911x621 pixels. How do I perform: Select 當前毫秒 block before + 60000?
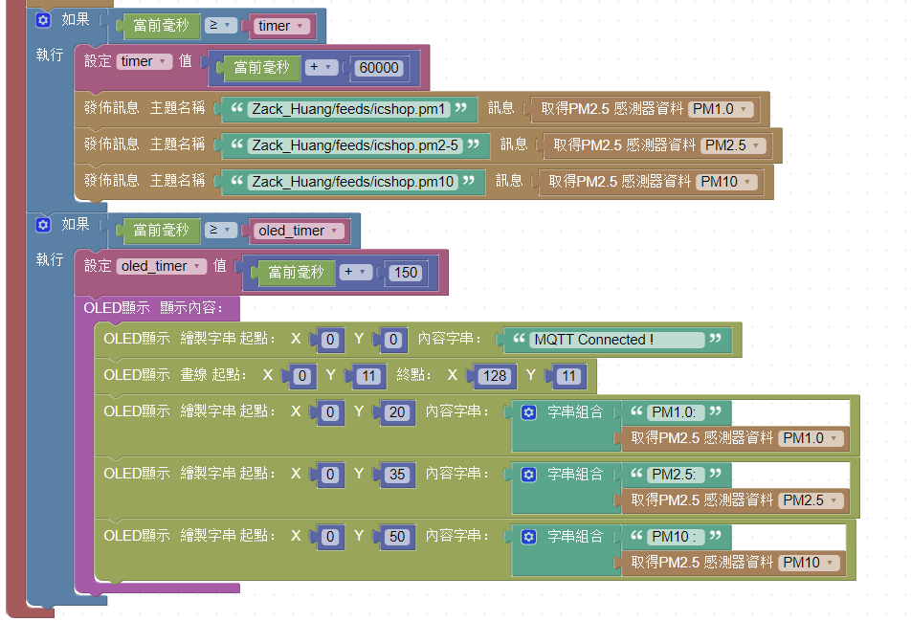[x=261, y=68]
